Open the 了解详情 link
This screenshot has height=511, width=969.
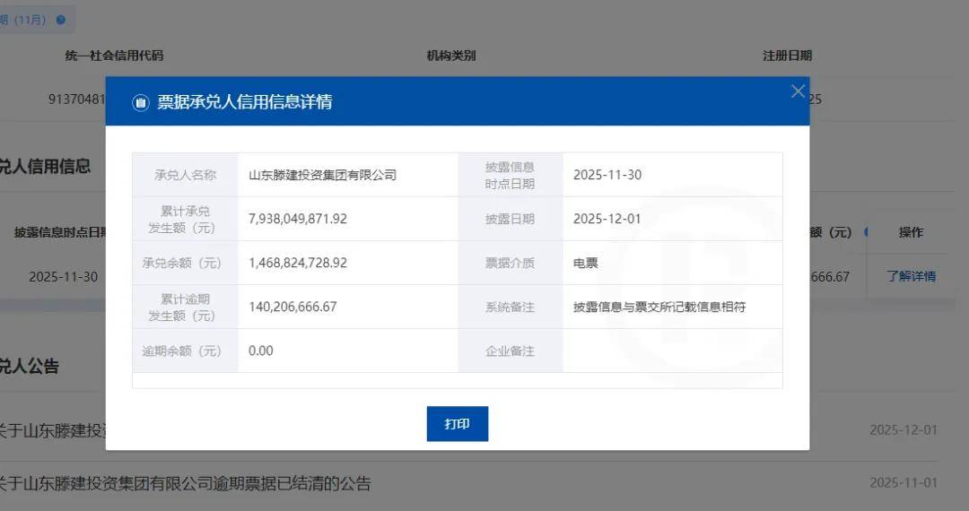coord(911,276)
